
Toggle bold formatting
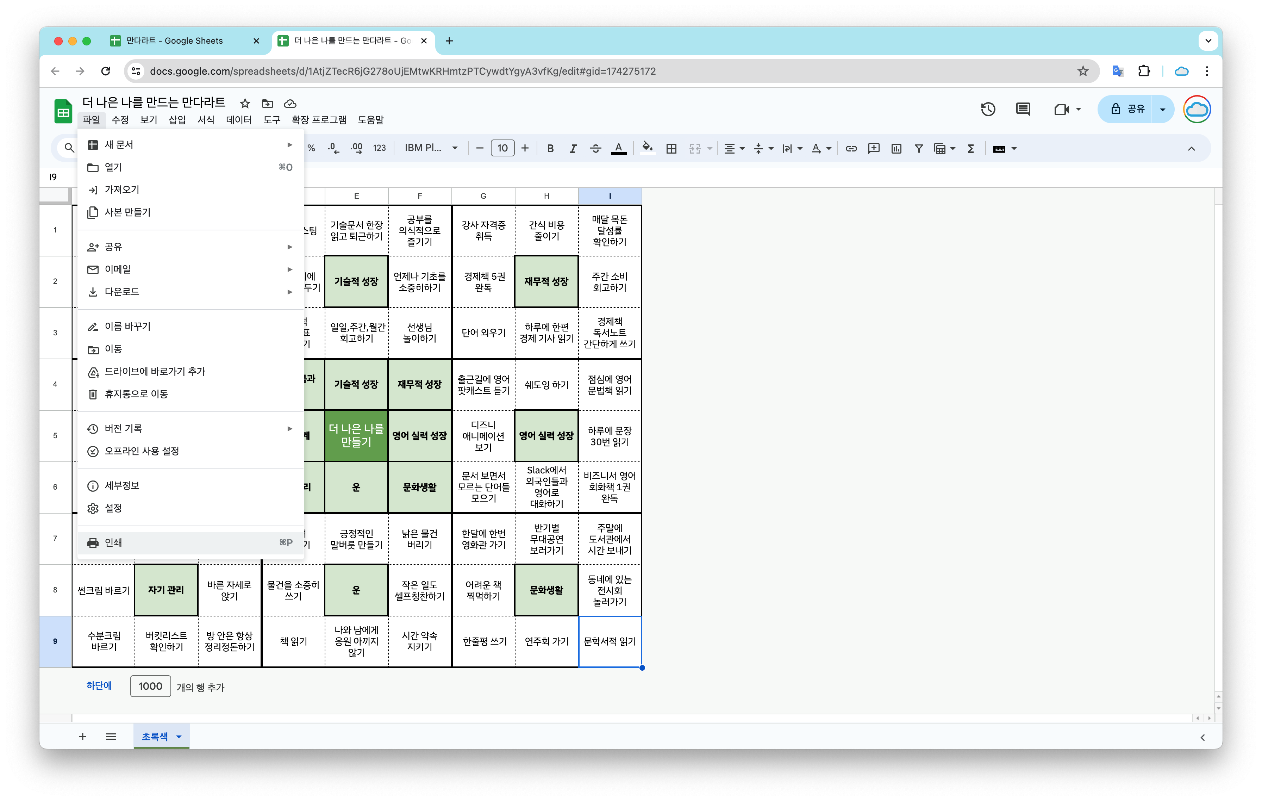[550, 148]
